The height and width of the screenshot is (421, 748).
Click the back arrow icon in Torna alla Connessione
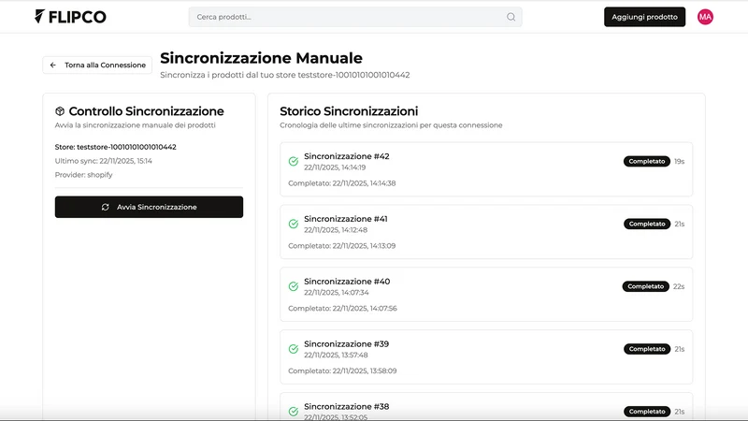(53, 65)
